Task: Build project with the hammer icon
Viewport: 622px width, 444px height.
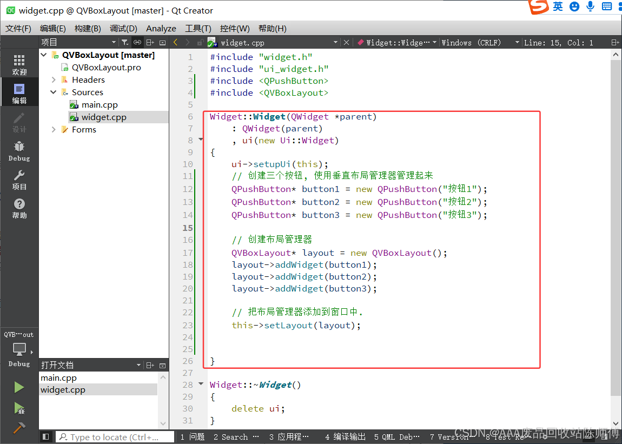Action: [18, 428]
